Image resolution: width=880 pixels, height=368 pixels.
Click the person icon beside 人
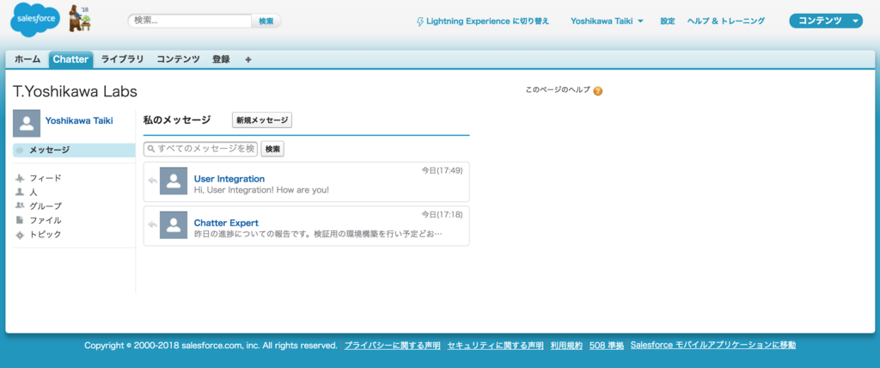(20, 192)
